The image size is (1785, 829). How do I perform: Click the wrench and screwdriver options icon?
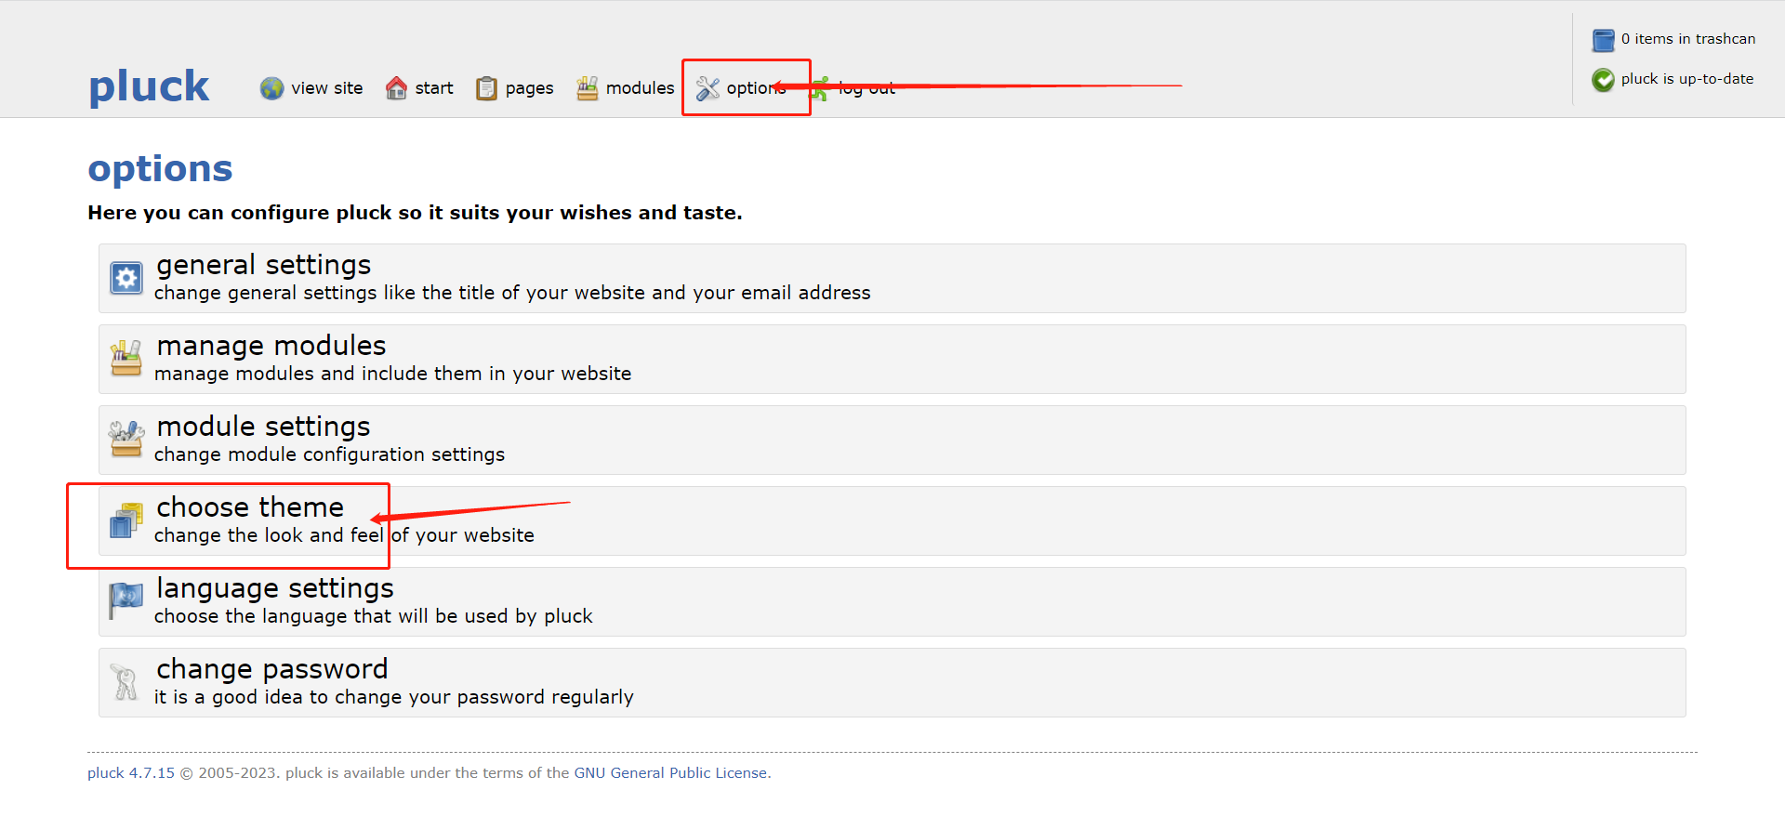(x=707, y=88)
